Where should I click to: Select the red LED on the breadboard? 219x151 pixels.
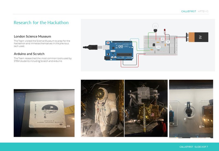165,30
